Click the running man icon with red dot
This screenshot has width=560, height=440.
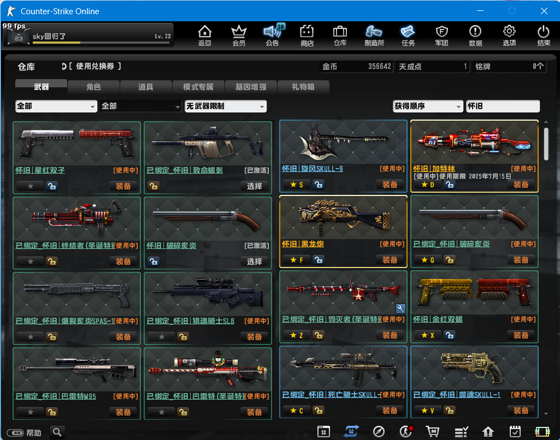(x=406, y=431)
